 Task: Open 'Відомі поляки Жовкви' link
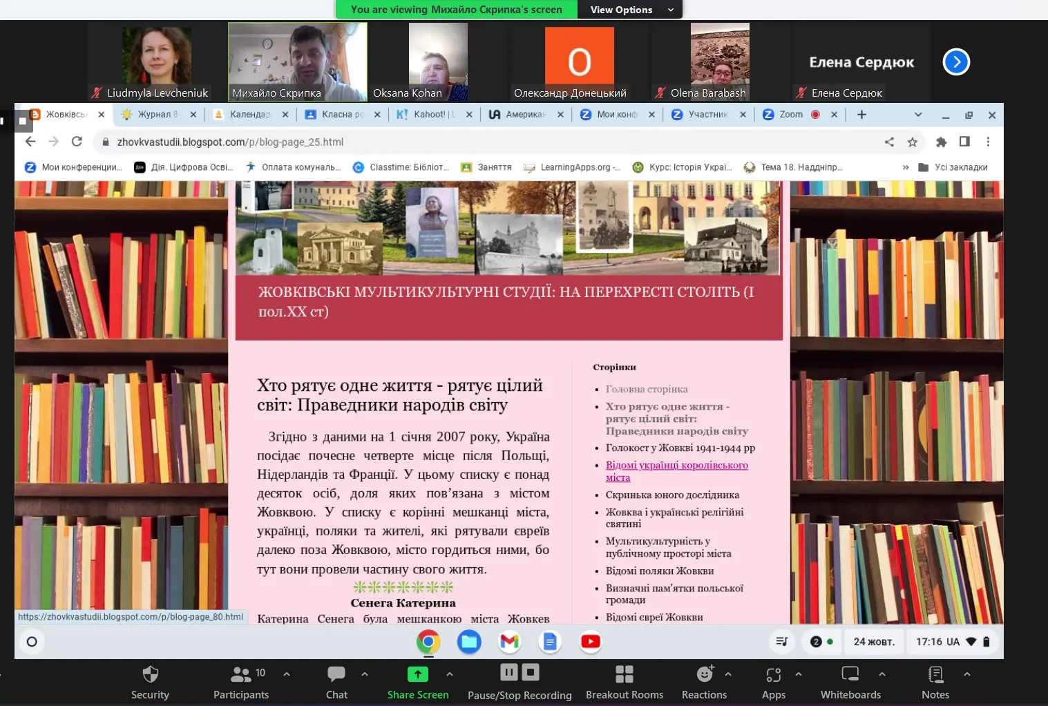[x=660, y=571]
